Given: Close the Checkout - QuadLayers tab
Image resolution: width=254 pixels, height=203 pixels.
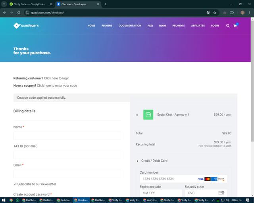Looking at the screenshot, I should pos(98,4).
